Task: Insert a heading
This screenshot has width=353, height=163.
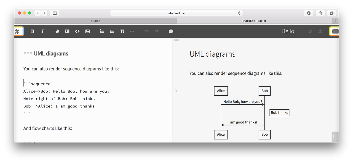Action: click(122, 31)
